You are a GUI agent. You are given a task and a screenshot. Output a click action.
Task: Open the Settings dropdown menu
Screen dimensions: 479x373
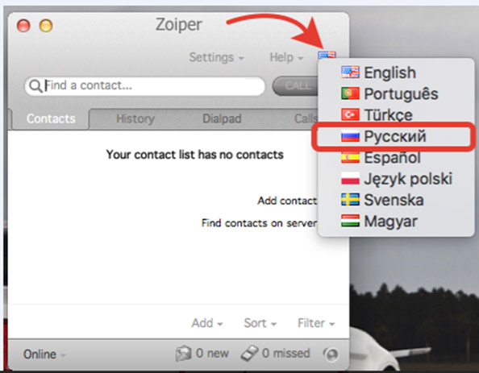pos(216,57)
